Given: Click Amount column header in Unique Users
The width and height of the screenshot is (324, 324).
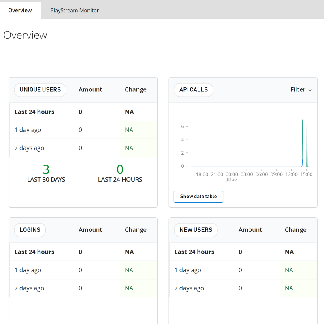Looking at the screenshot, I should point(90,89).
